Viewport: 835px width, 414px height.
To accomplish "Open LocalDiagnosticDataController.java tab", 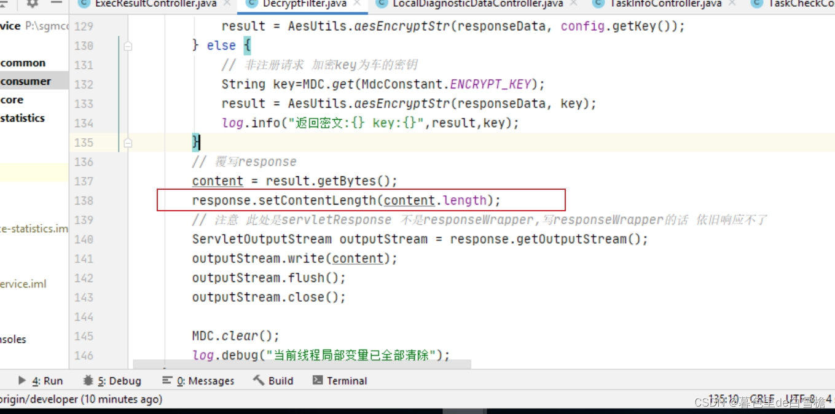I will click(477, 4).
